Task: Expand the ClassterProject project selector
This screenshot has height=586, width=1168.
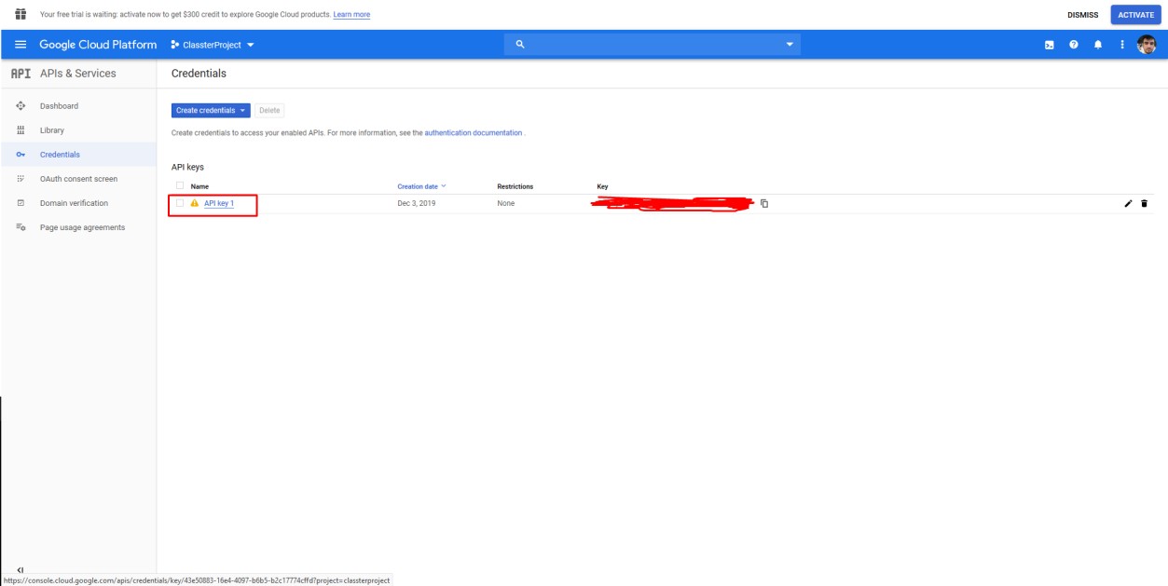Action: click(x=213, y=45)
